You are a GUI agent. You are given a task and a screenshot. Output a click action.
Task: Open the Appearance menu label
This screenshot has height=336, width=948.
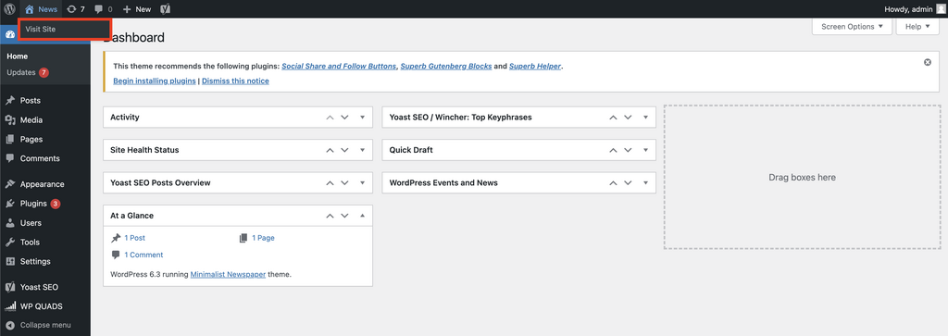[43, 184]
